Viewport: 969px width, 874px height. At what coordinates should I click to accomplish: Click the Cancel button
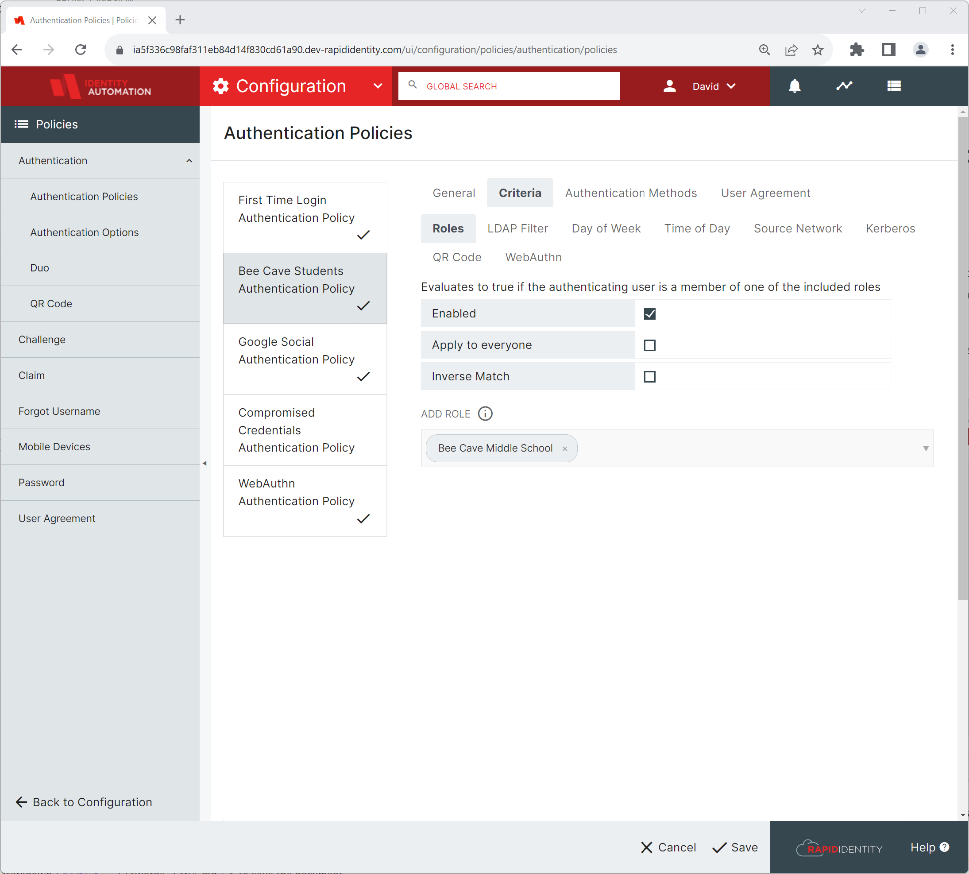pyautogui.click(x=668, y=847)
